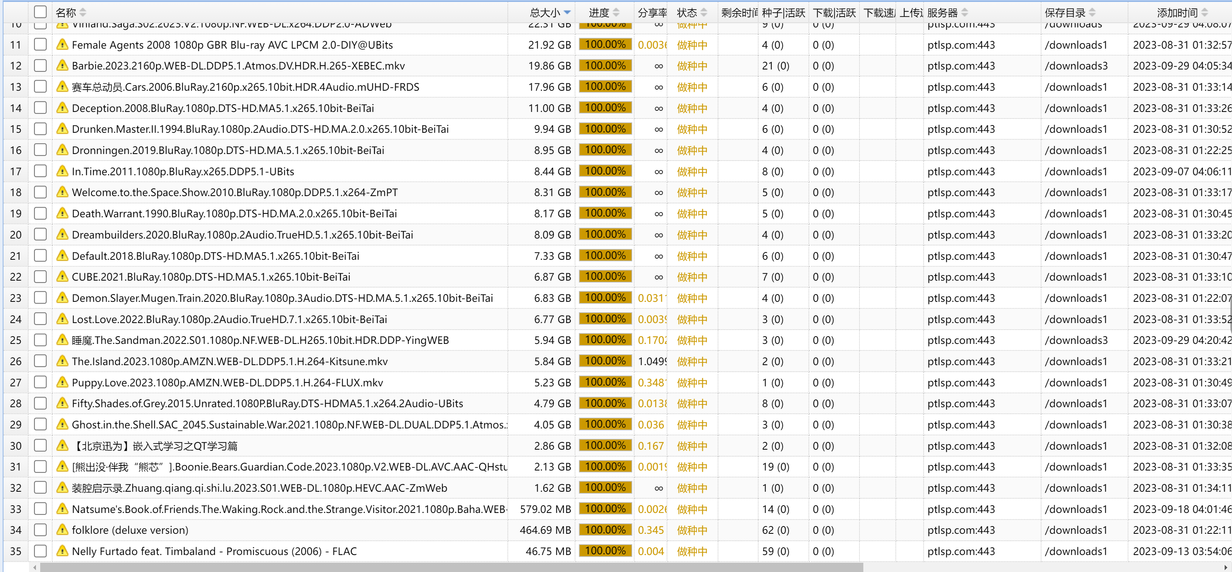The height and width of the screenshot is (572, 1232).
Task: Check the box for Female Agents 2008
Action: click(41, 45)
